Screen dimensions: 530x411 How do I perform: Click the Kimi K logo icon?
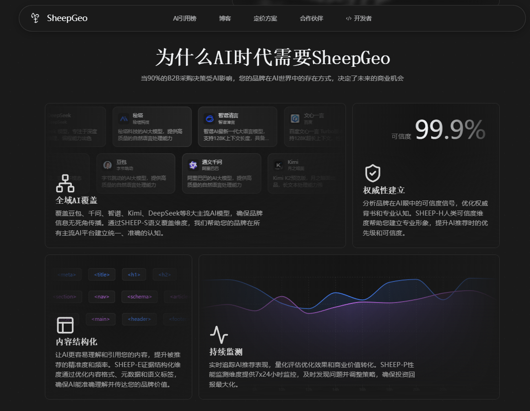(279, 165)
